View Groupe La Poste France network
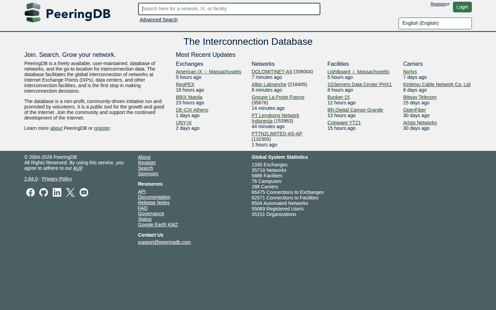The width and height of the screenshot is (496, 310). coord(278,97)
